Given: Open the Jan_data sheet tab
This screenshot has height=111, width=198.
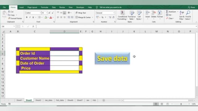Looking at the screenshot, I should tap(49, 100).
